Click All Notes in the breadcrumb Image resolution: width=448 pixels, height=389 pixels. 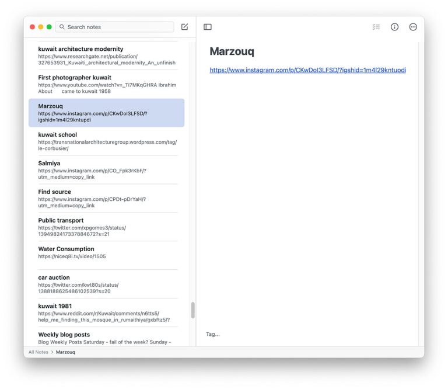(38, 352)
